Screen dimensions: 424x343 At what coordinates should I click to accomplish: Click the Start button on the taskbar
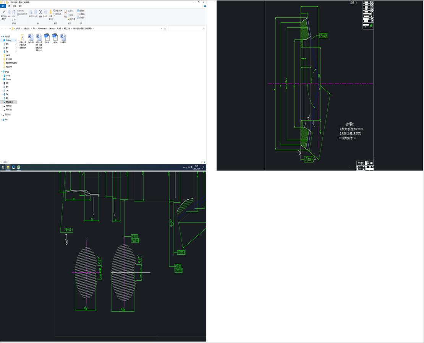click(x=2, y=167)
